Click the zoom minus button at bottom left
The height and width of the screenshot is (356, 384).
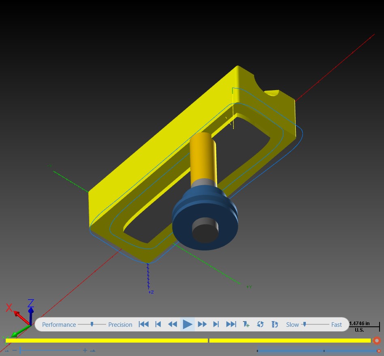pyautogui.click(x=15, y=350)
